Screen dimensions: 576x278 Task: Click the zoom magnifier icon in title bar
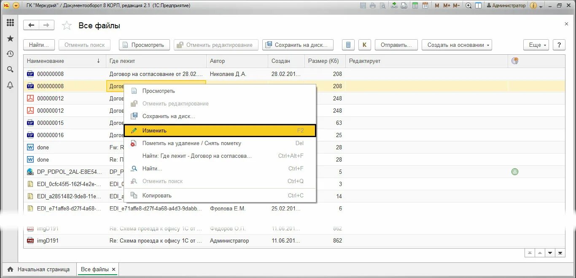point(468,5)
